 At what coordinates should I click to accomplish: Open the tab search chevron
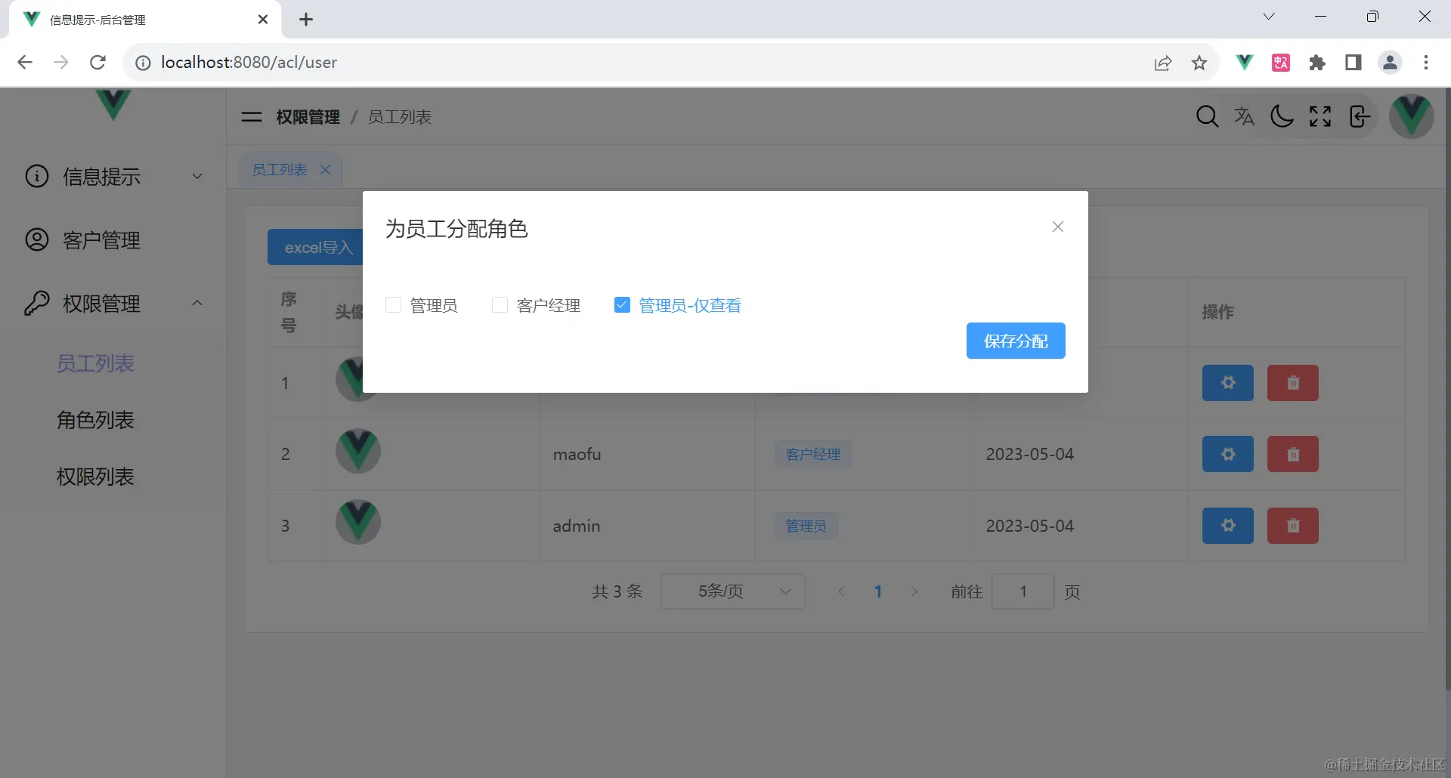coord(1269,17)
